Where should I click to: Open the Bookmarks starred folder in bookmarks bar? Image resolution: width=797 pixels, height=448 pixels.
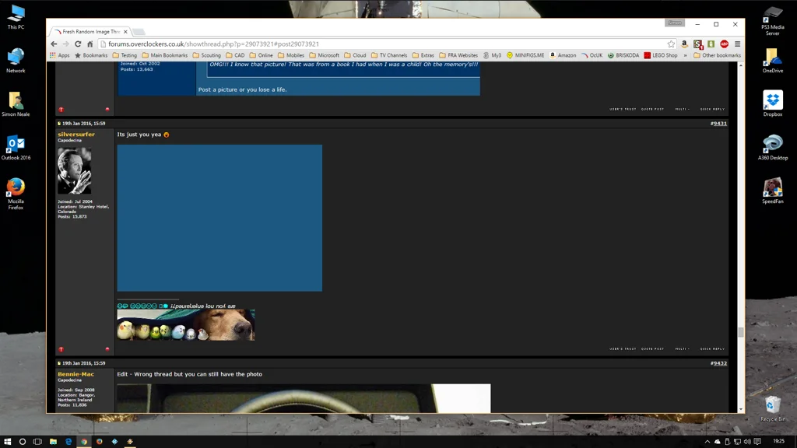[92, 55]
